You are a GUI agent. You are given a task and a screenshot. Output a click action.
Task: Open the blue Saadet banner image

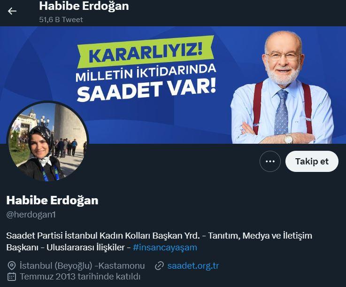click(173, 85)
